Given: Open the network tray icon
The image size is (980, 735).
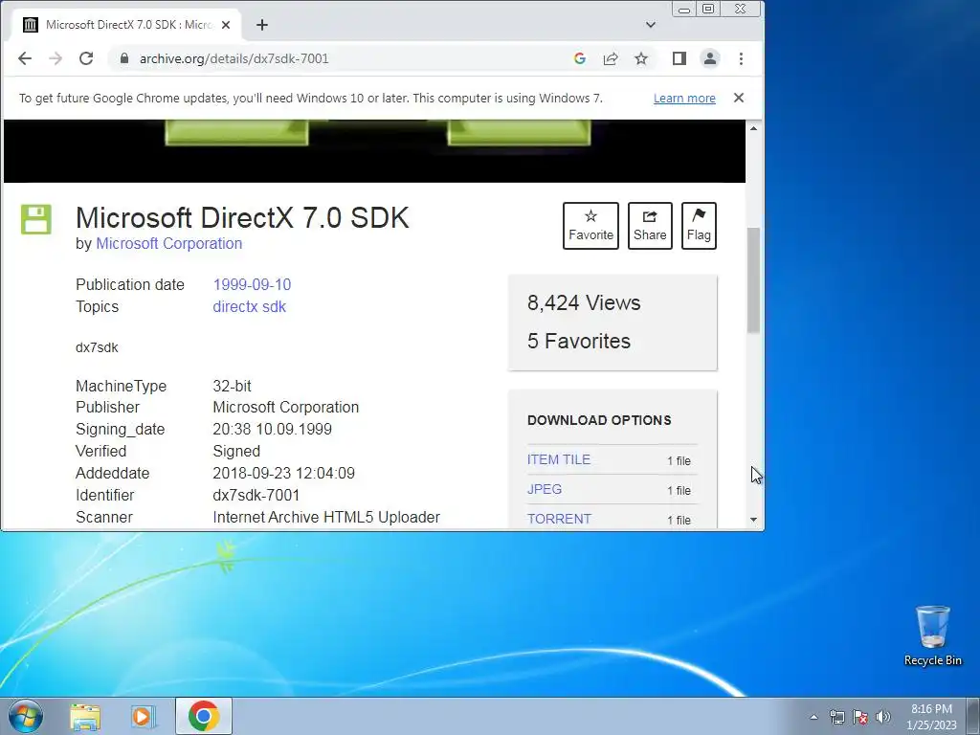Looking at the screenshot, I should coord(836,717).
